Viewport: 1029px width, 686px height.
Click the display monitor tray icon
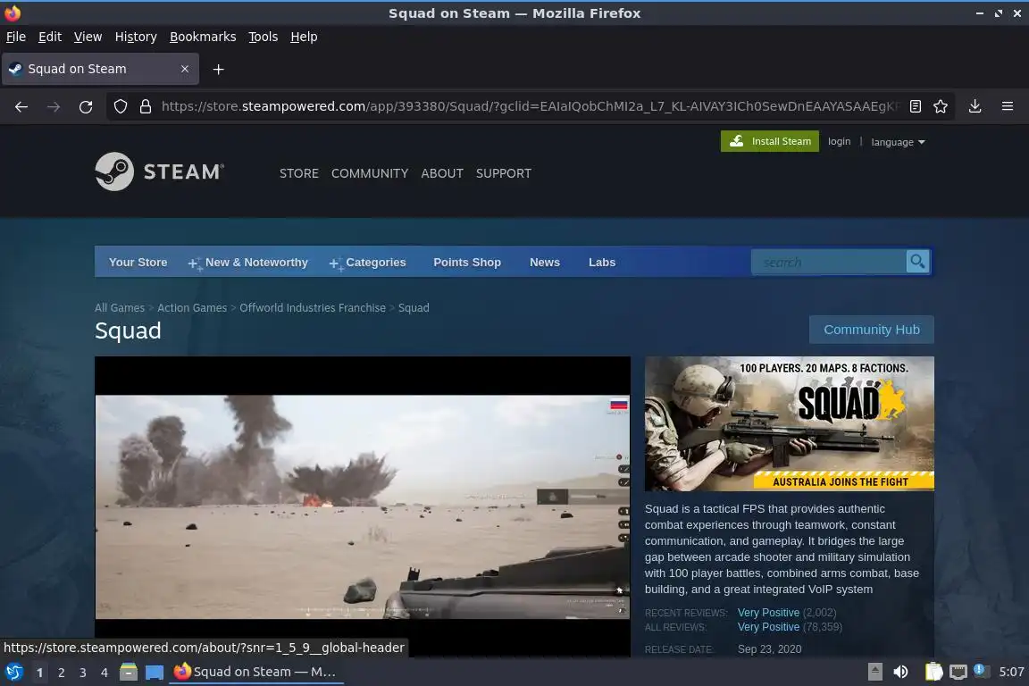pos(958,672)
